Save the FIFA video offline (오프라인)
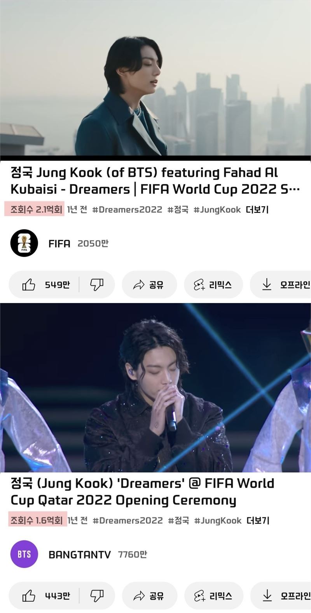The width and height of the screenshot is (311, 613). [x=281, y=285]
